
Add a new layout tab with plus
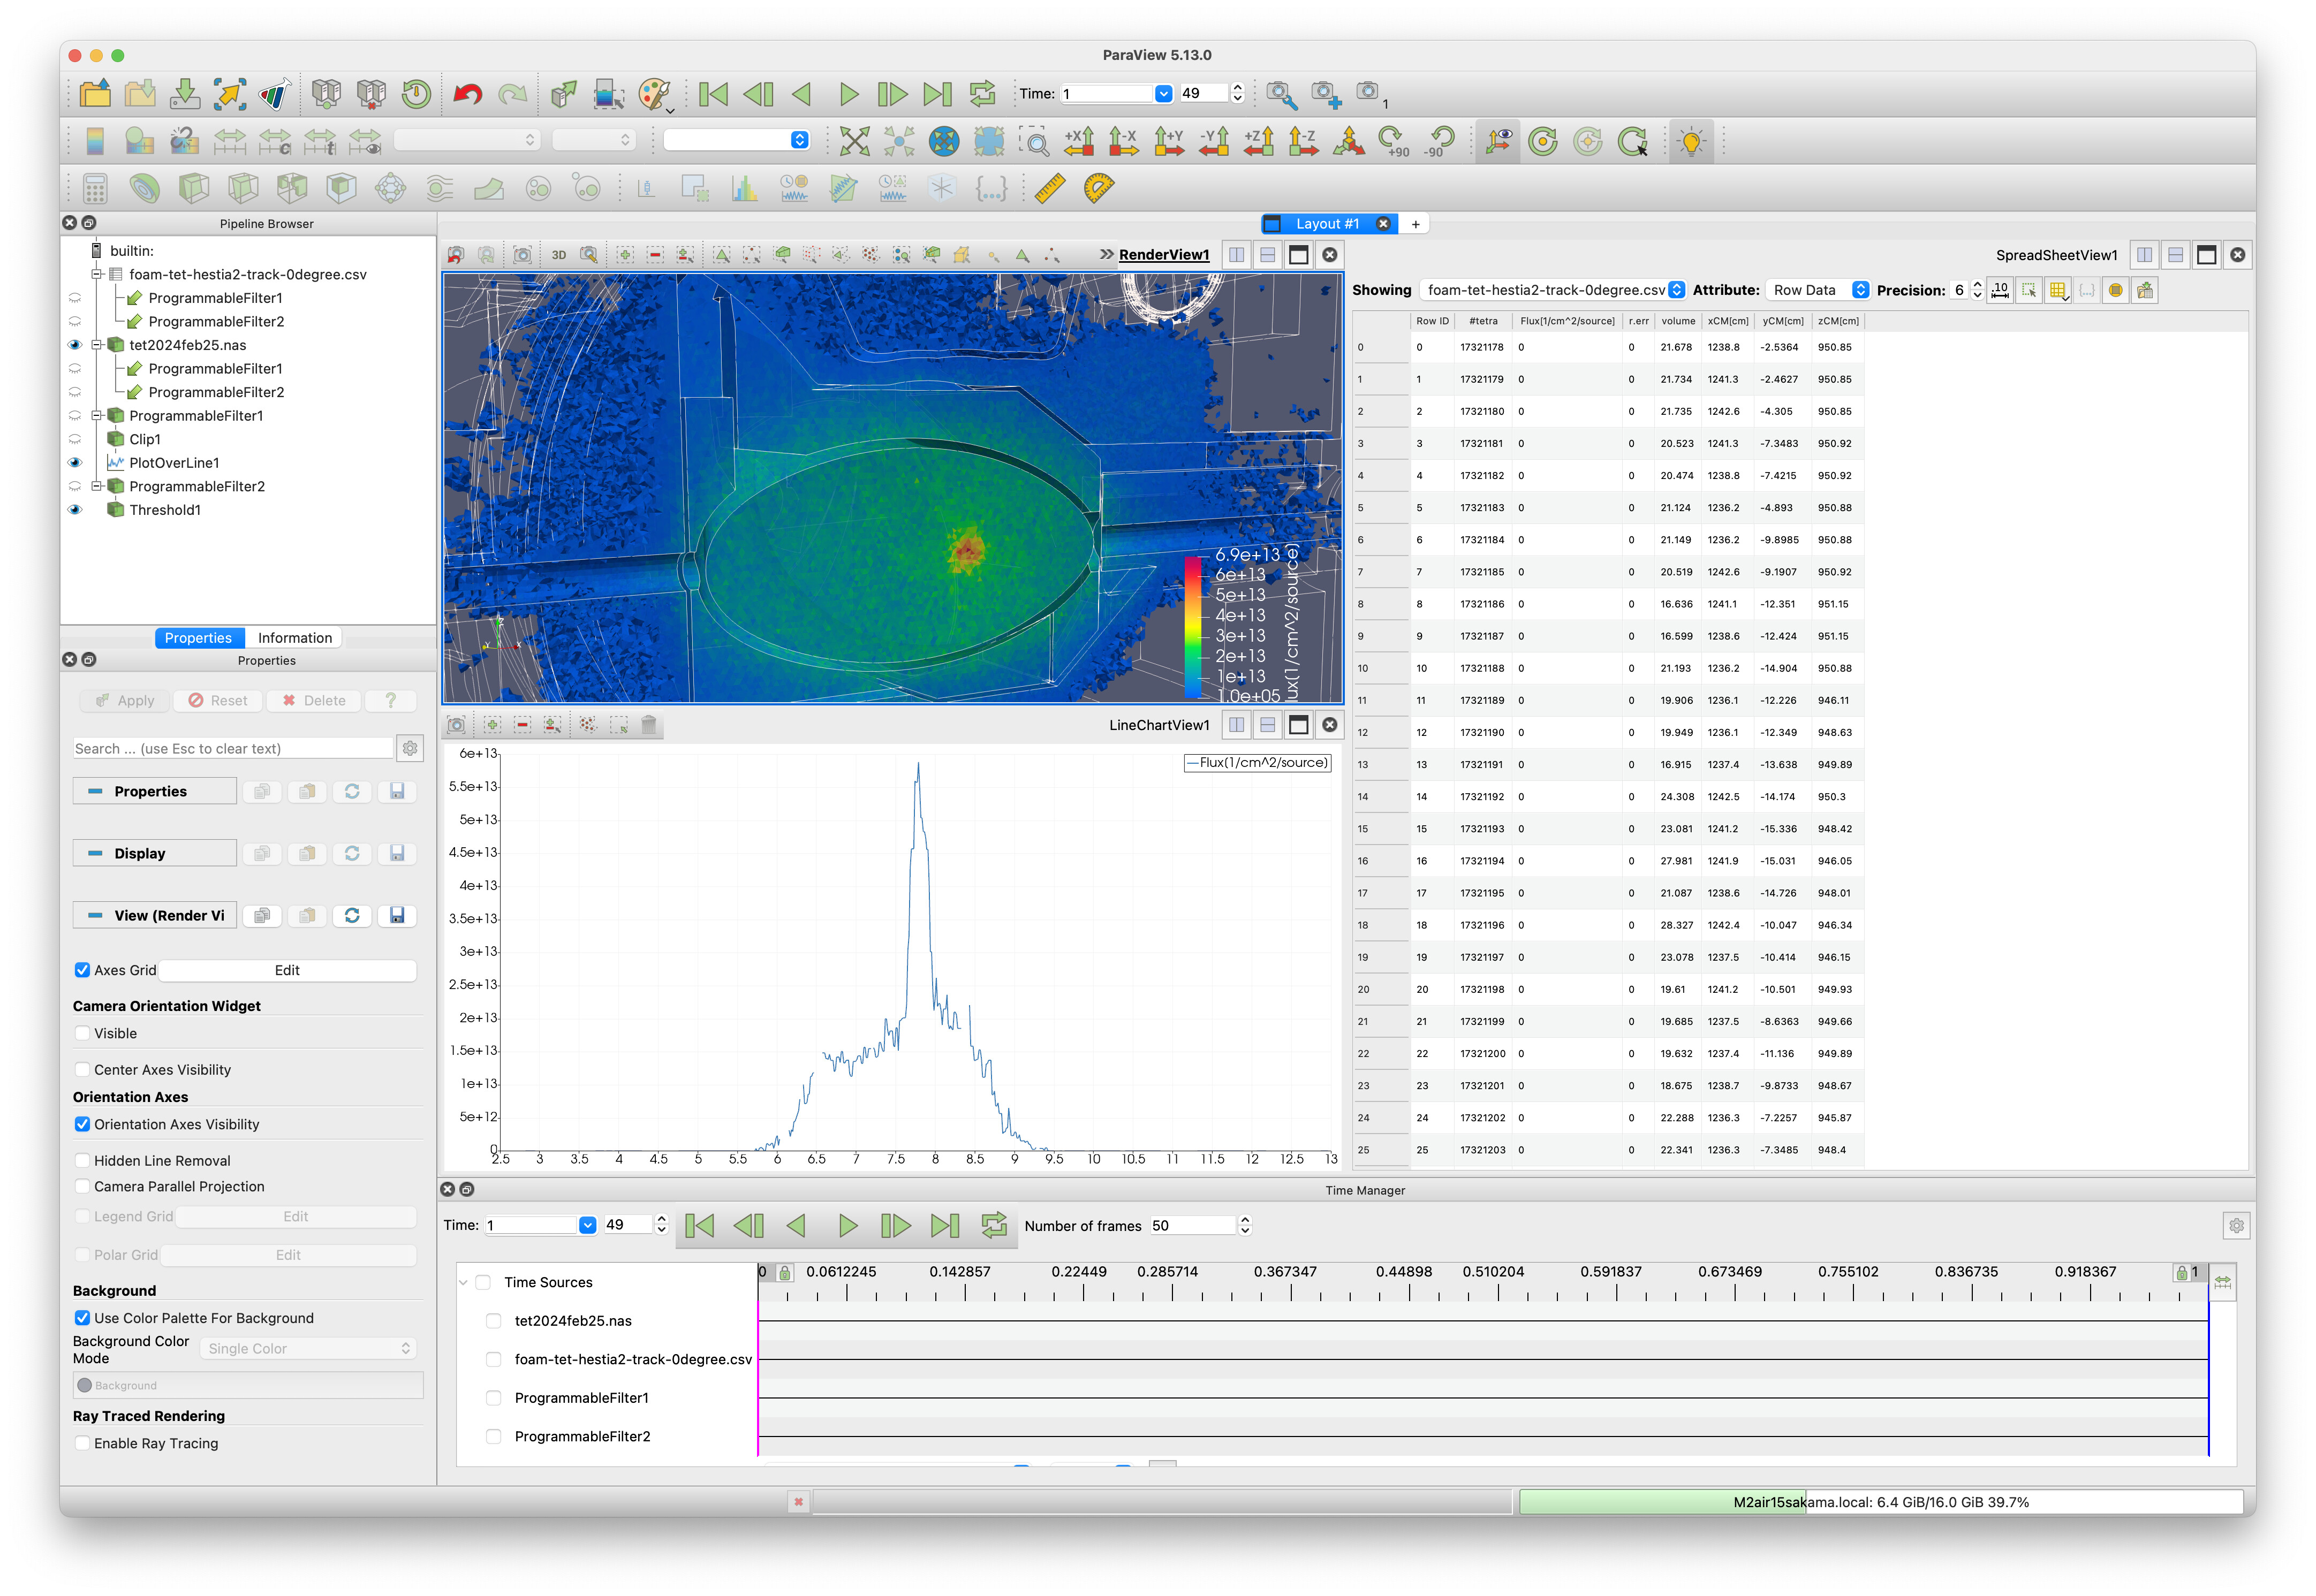tap(1415, 224)
